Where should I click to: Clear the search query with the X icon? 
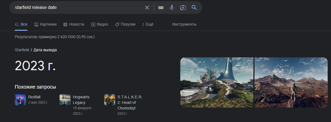pos(147,8)
